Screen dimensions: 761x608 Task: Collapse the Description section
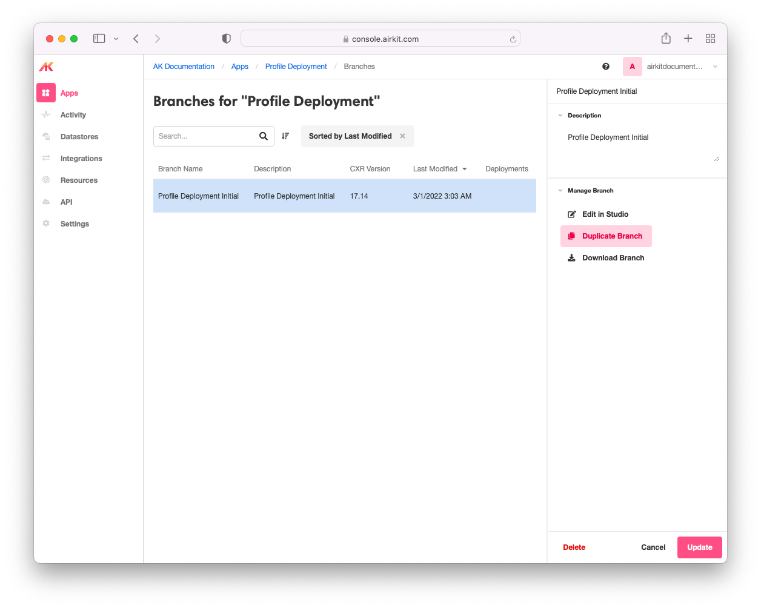(560, 116)
